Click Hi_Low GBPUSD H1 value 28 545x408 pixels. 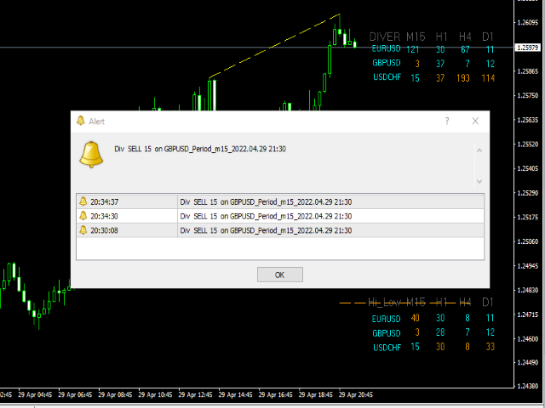(x=440, y=332)
